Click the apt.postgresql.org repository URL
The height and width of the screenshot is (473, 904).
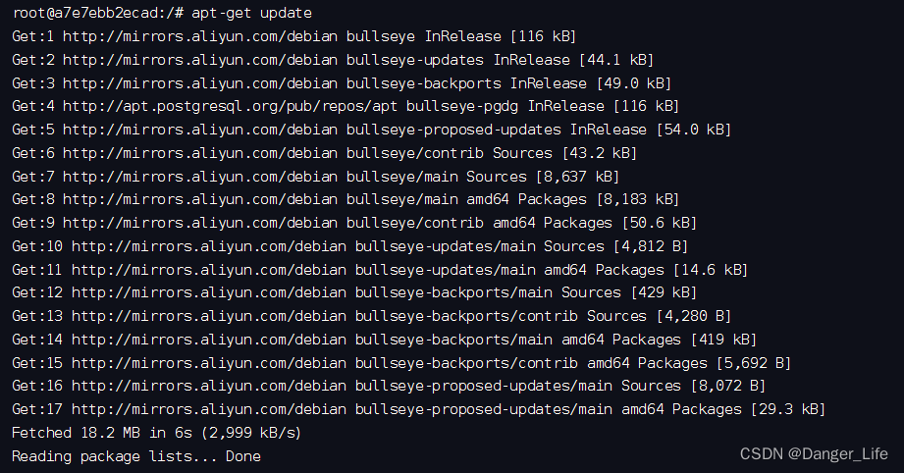[x=230, y=107]
